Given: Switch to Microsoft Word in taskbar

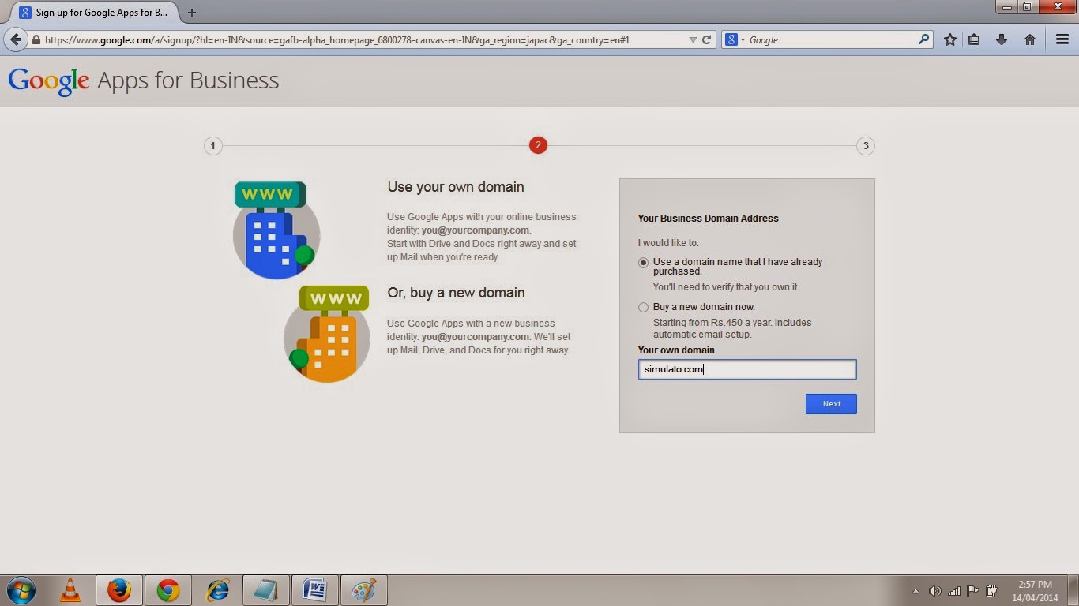Looking at the screenshot, I should tap(315, 590).
